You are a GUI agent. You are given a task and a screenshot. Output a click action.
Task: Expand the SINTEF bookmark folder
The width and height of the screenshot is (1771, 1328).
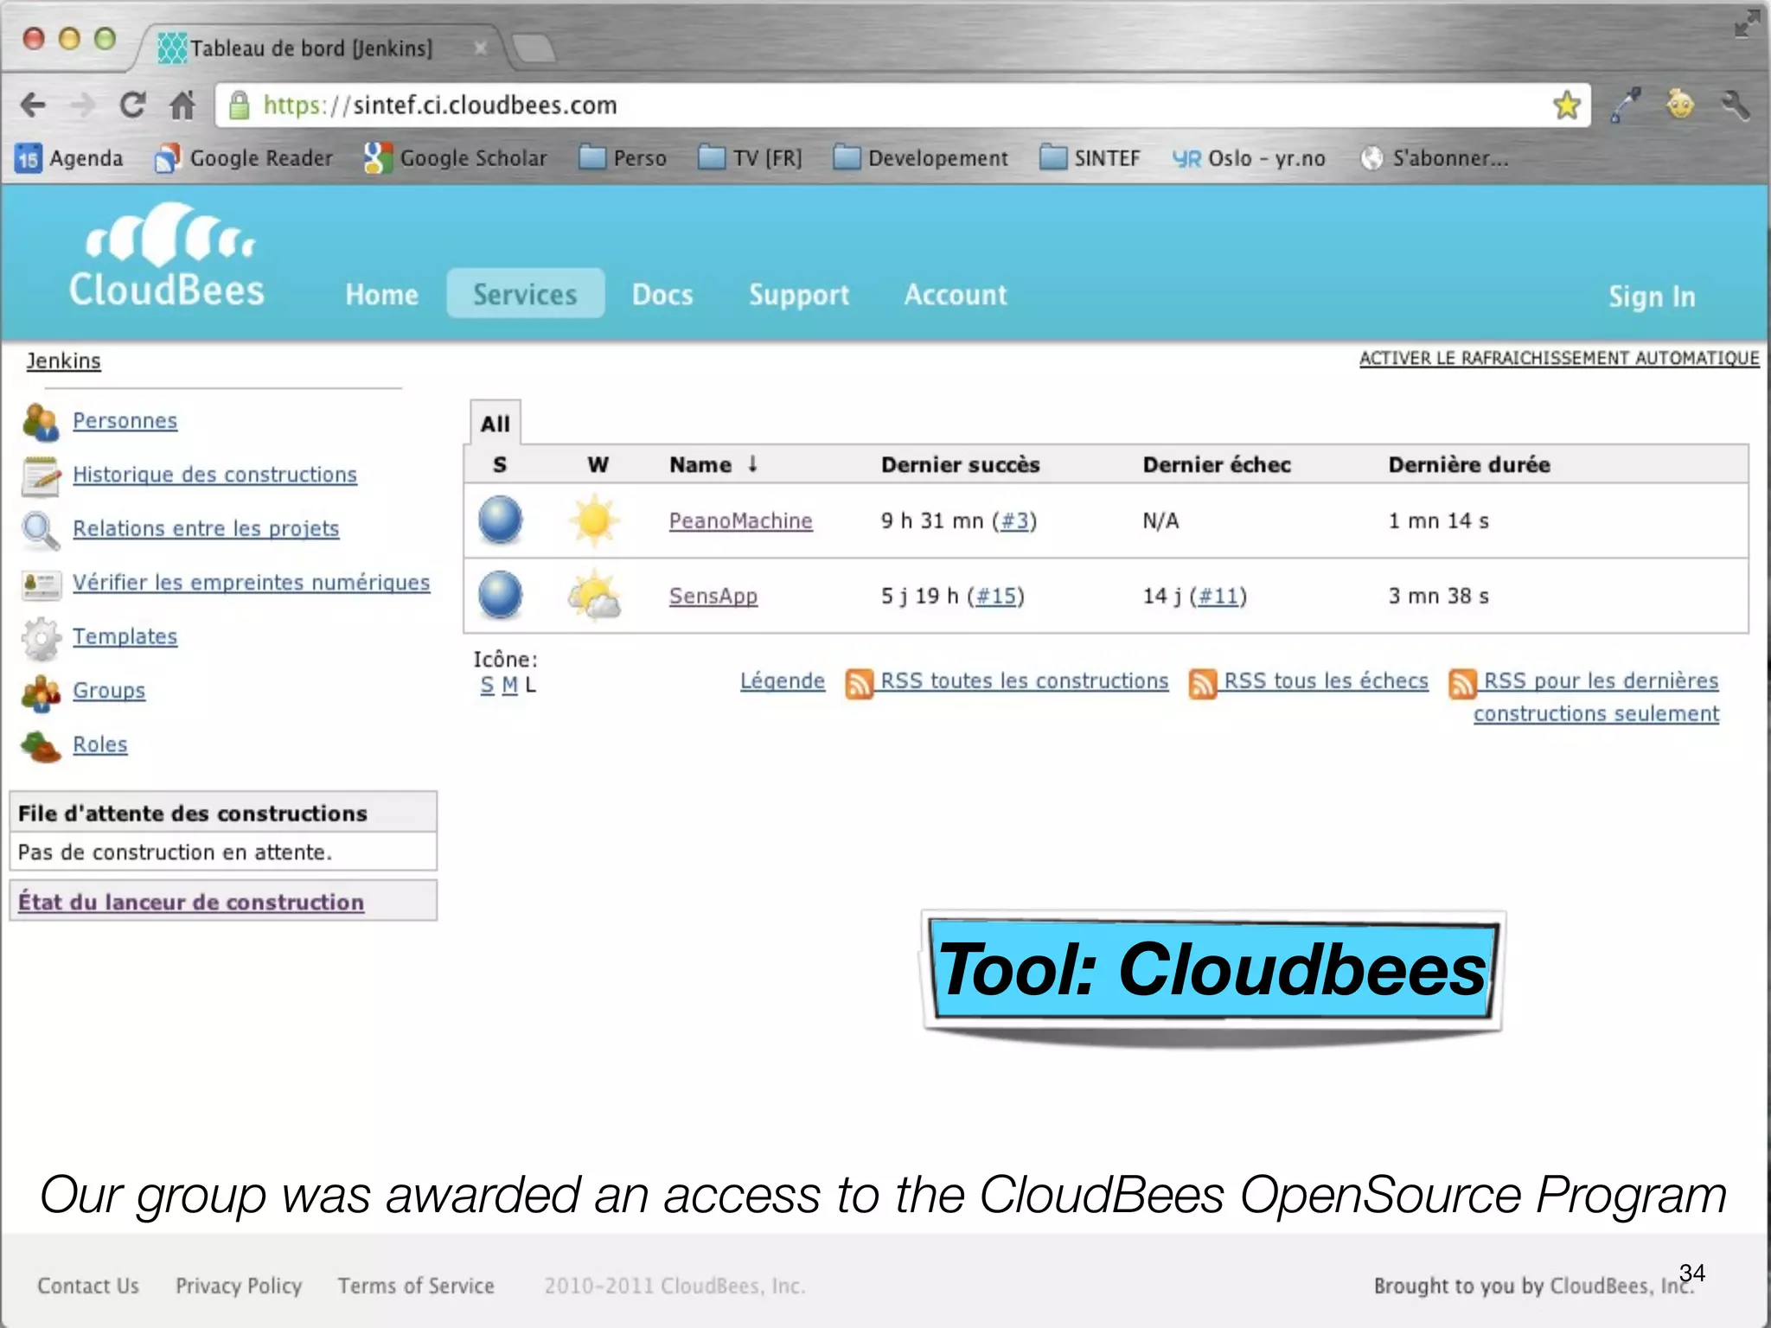(1090, 158)
